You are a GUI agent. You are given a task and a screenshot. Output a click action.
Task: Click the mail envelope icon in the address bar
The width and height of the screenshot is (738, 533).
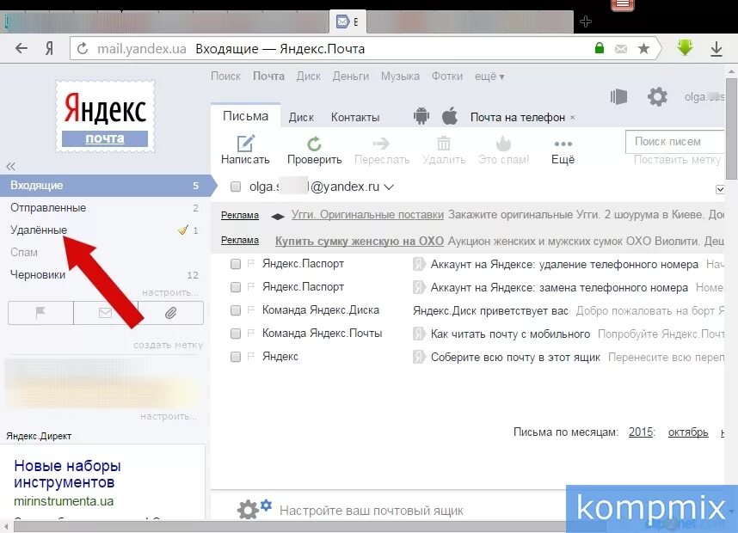pos(621,49)
